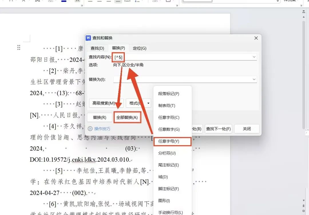Viewport: 309px width, 215px height.
Task: Choose 图形(I) menu entry
Action: tap(164, 201)
